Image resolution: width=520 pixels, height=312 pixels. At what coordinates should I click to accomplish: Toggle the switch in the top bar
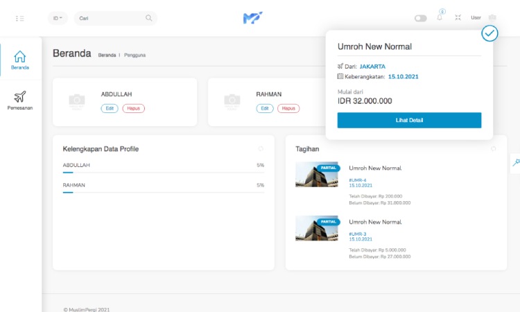click(421, 18)
